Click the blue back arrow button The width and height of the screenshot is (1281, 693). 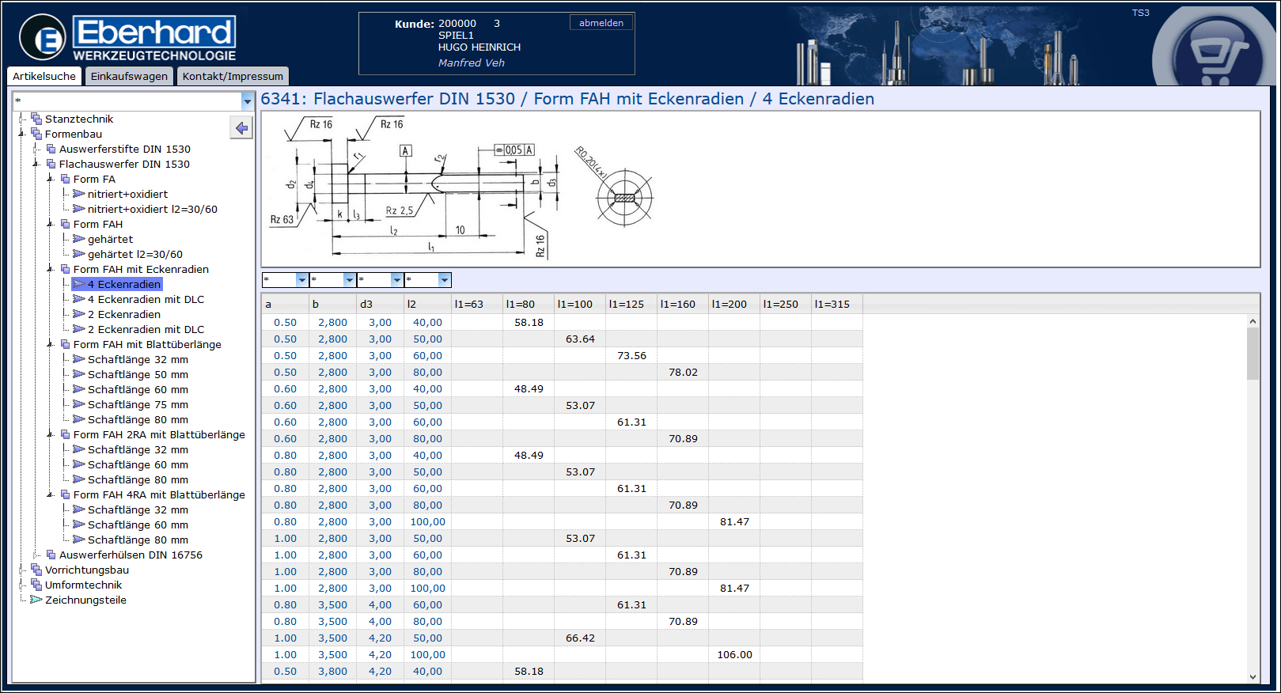coord(241,127)
